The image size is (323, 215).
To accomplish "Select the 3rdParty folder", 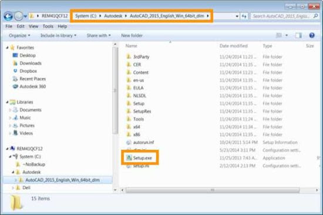I will click(141, 57).
